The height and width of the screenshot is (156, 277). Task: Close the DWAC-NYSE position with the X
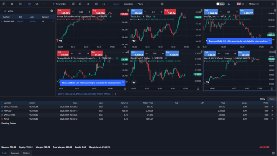(x=272, y=115)
